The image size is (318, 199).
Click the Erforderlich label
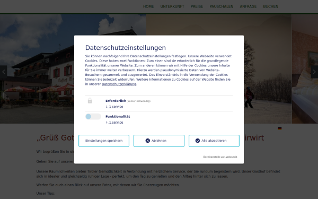[116, 101]
